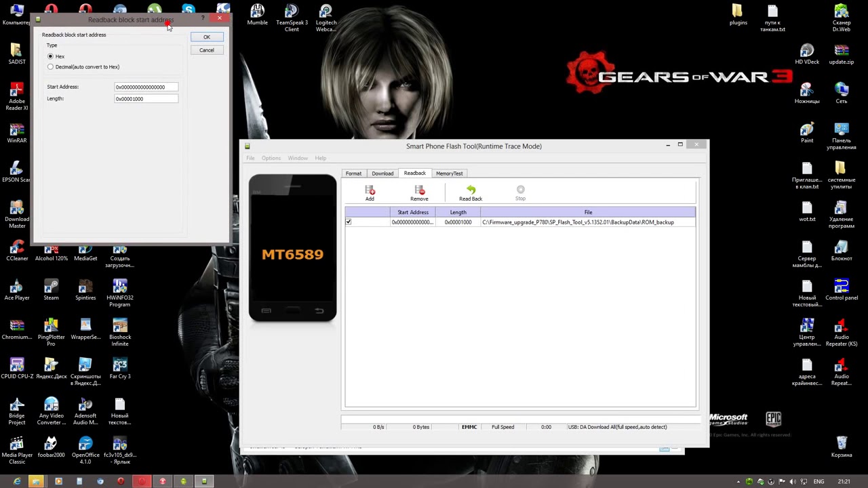
Task: Click the Length column header
Action: (458, 212)
